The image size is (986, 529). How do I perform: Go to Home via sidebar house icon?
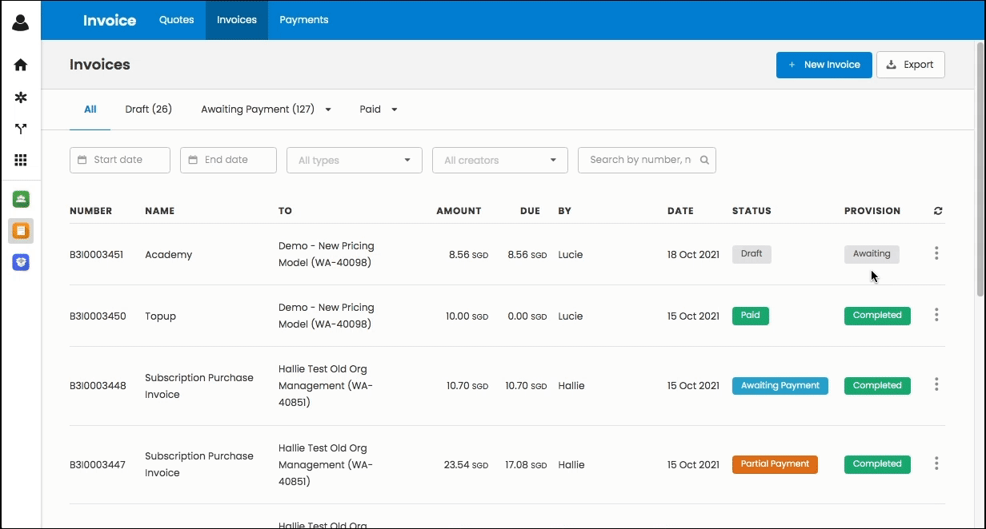pyautogui.click(x=21, y=65)
